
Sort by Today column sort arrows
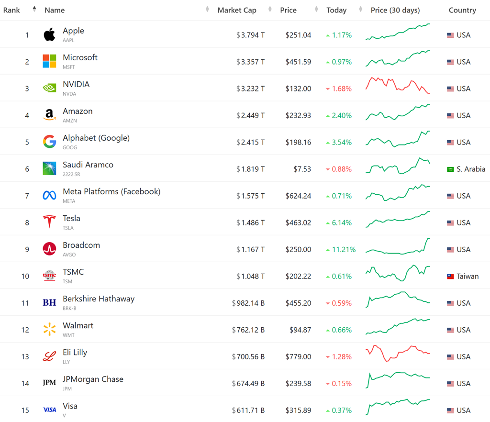(x=360, y=10)
